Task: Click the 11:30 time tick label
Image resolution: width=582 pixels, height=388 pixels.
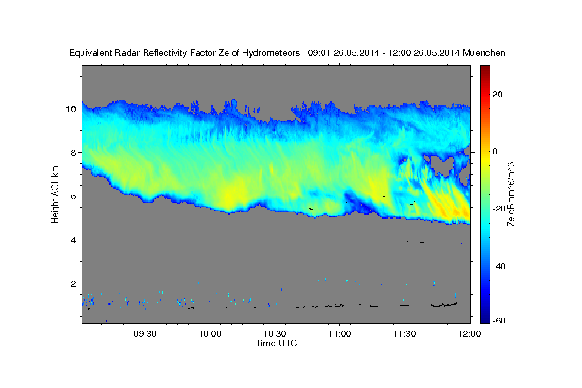Action: coord(404,334)
